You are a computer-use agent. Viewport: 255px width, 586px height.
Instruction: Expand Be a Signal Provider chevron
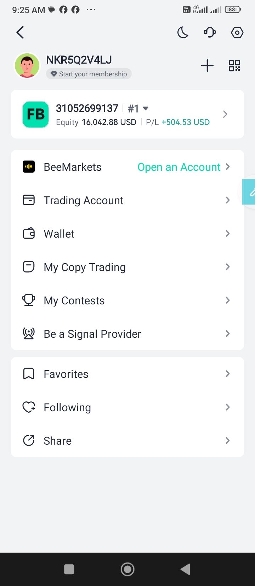(x=228, y=333)
